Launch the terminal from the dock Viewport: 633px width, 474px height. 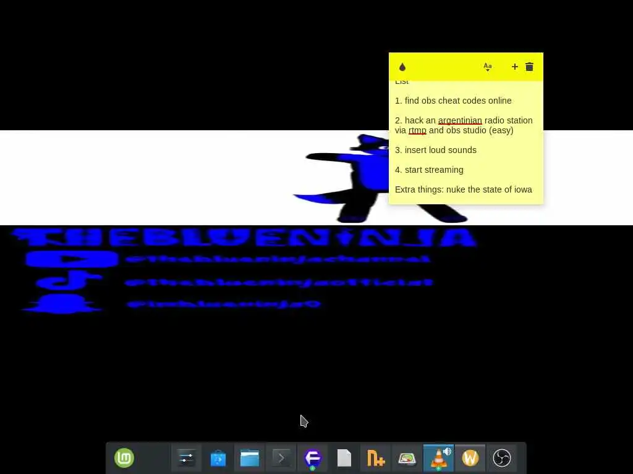[x=281, y=459]
